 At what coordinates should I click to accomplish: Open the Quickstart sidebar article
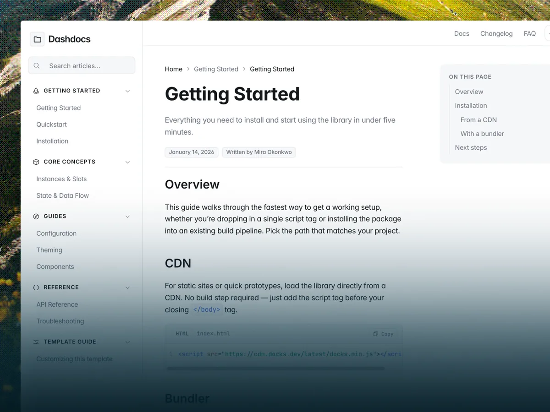point(52,125)
